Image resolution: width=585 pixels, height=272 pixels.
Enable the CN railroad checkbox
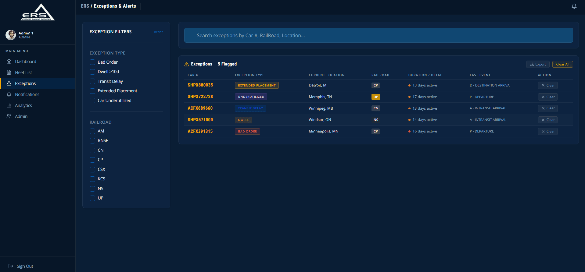(x=92, y=150)
